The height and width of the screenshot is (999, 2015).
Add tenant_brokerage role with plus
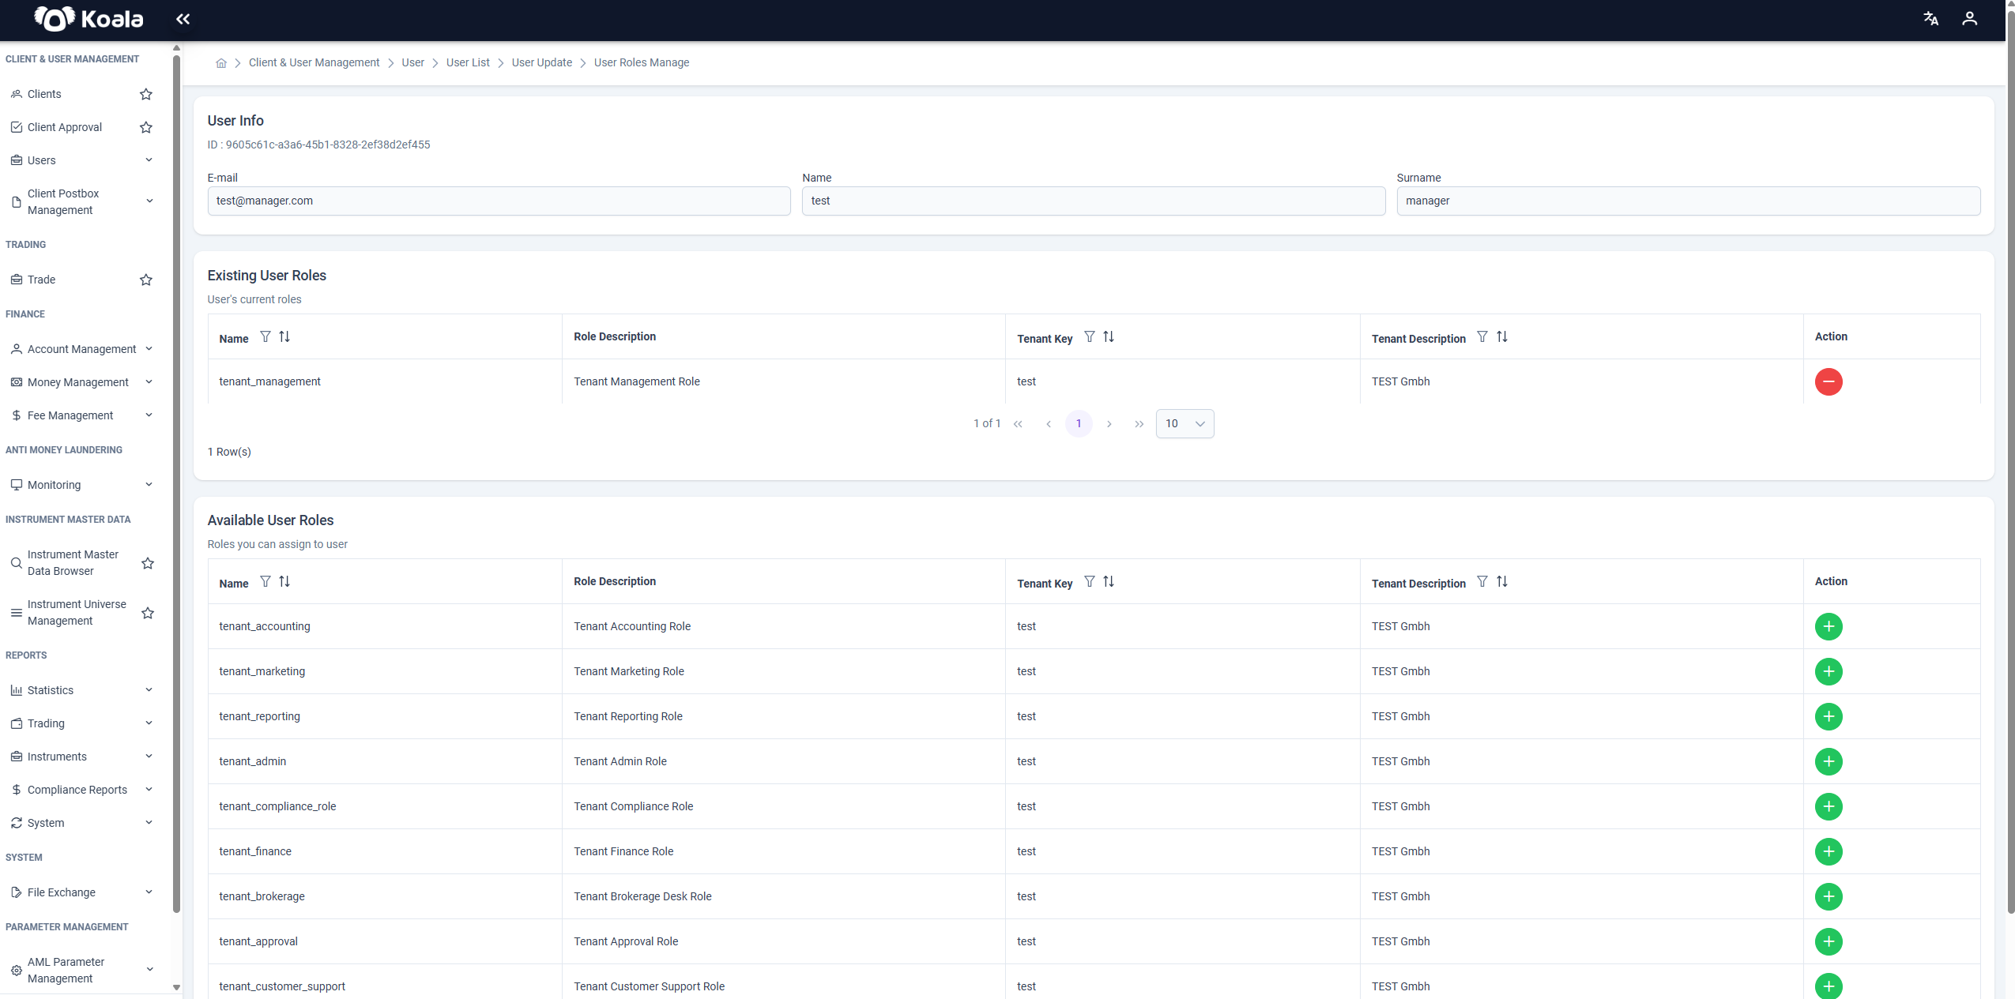pos(1829,896)
